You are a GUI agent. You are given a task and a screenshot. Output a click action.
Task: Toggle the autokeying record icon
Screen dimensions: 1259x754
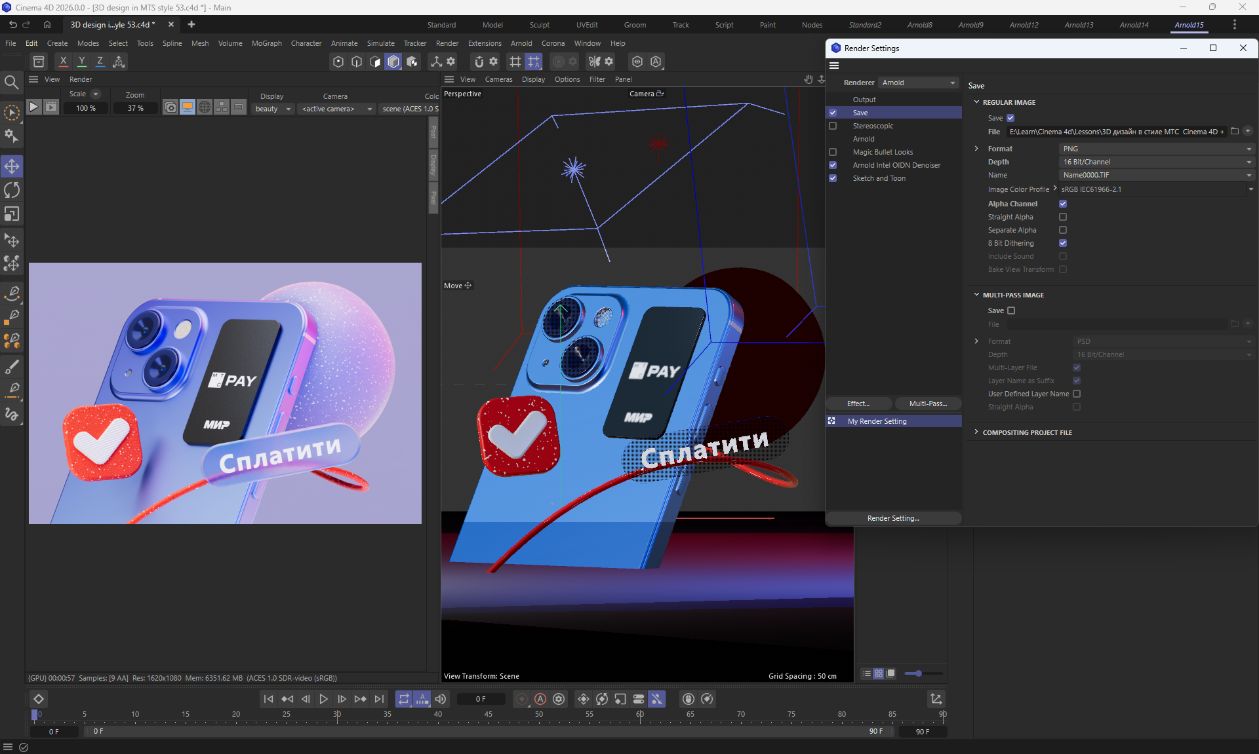pyautogui.click(x=540, y=699)
